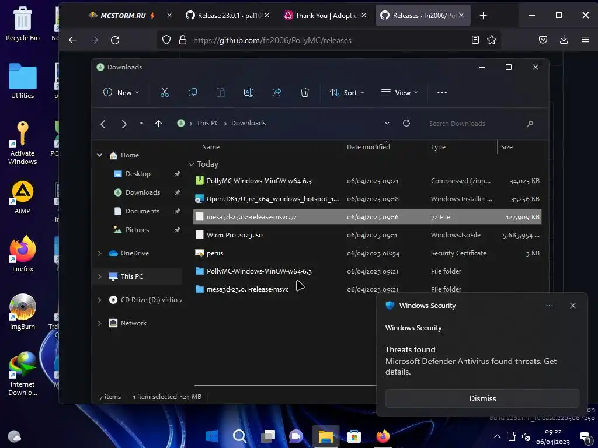The width and height of the screenshot is (598, 448).
Task: Refresh the Downloads folder listing
Action: click(406, 123)
